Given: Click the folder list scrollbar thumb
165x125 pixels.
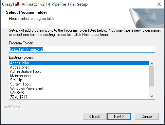Looking at the screenshot, I should pyautogui.click(x=152, y=76).
